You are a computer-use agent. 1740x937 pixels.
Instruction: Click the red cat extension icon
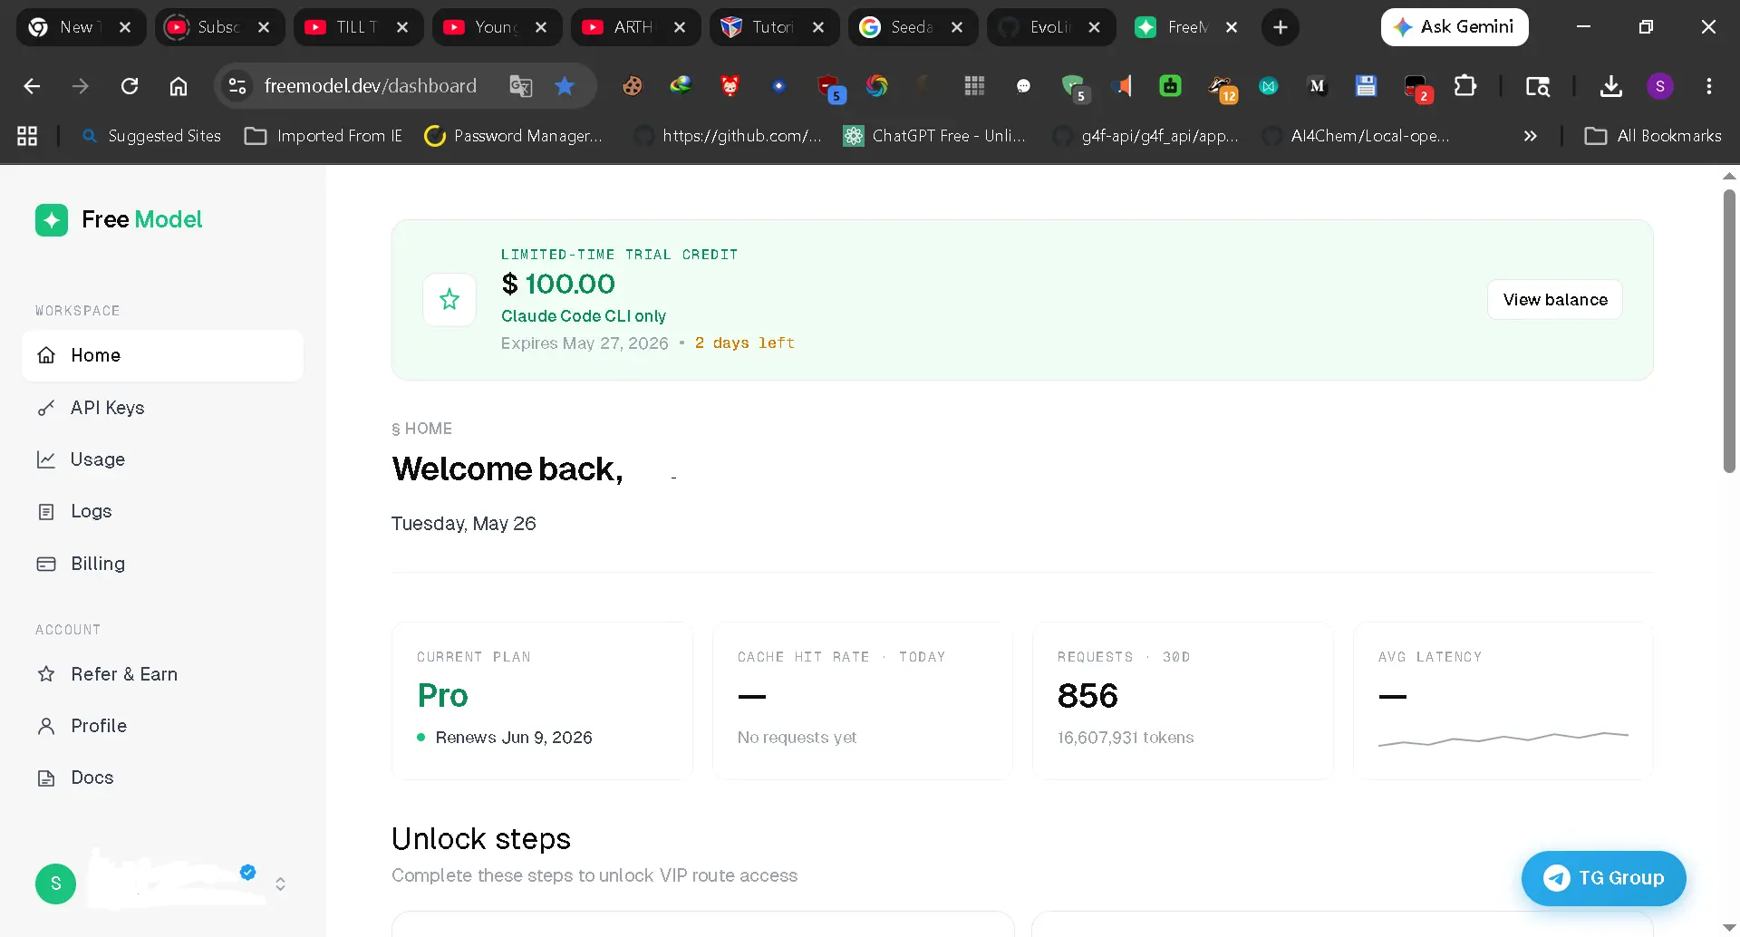pos(730,86)
